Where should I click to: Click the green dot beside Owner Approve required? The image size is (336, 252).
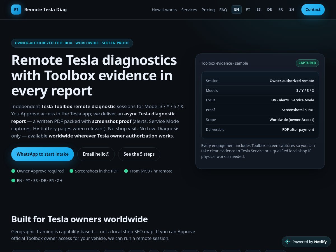[13, 171]
